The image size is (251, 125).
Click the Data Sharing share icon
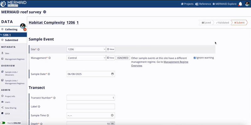[x=2, y=107]
